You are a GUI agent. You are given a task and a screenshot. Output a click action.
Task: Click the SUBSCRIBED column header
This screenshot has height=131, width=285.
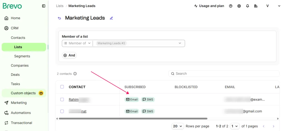tap(135, 87)
